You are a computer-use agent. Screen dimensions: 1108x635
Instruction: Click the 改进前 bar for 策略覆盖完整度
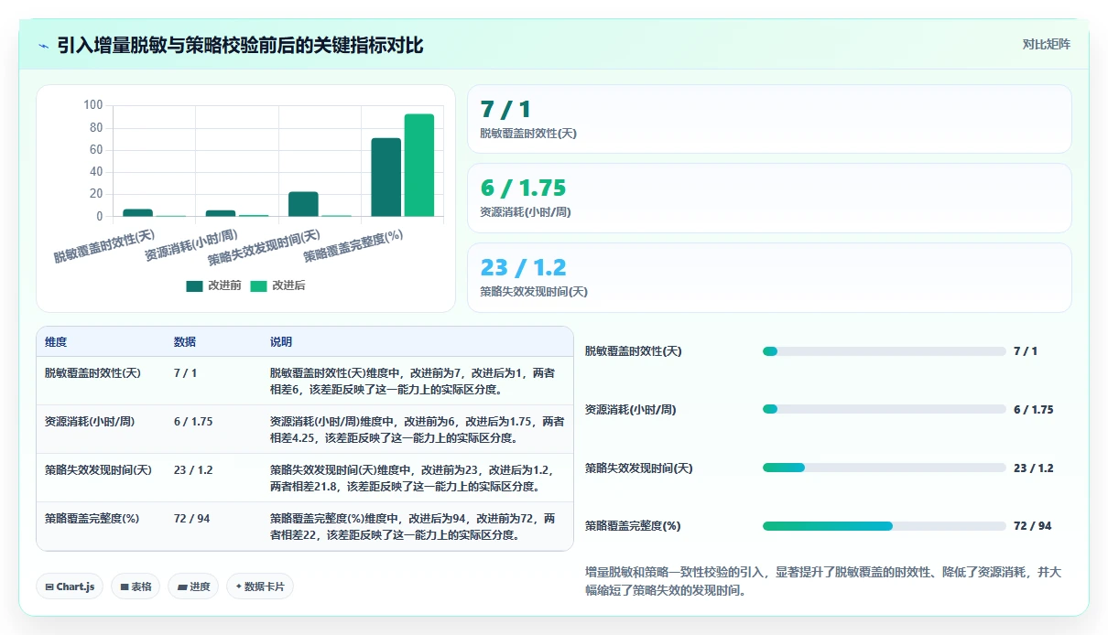pyautogui.click(x=386, y=178)
